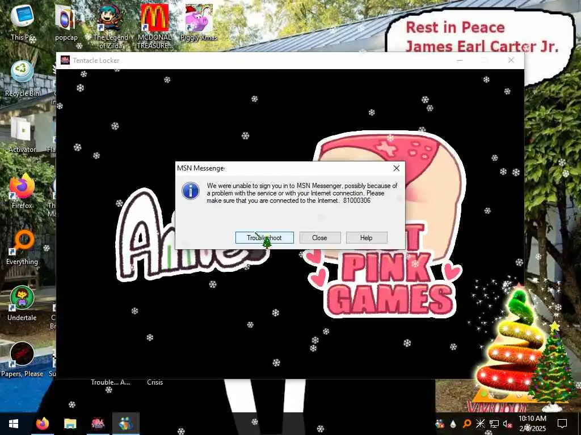Select the Activator desktop icon

coord(22,135)
